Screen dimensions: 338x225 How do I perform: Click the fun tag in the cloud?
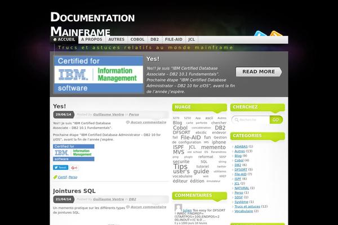(x=207, y=137)
